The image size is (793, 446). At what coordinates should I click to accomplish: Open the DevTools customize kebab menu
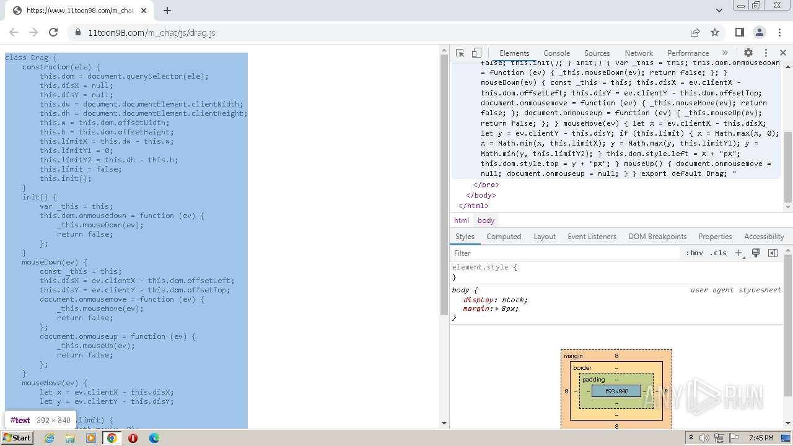coord(766,53)
